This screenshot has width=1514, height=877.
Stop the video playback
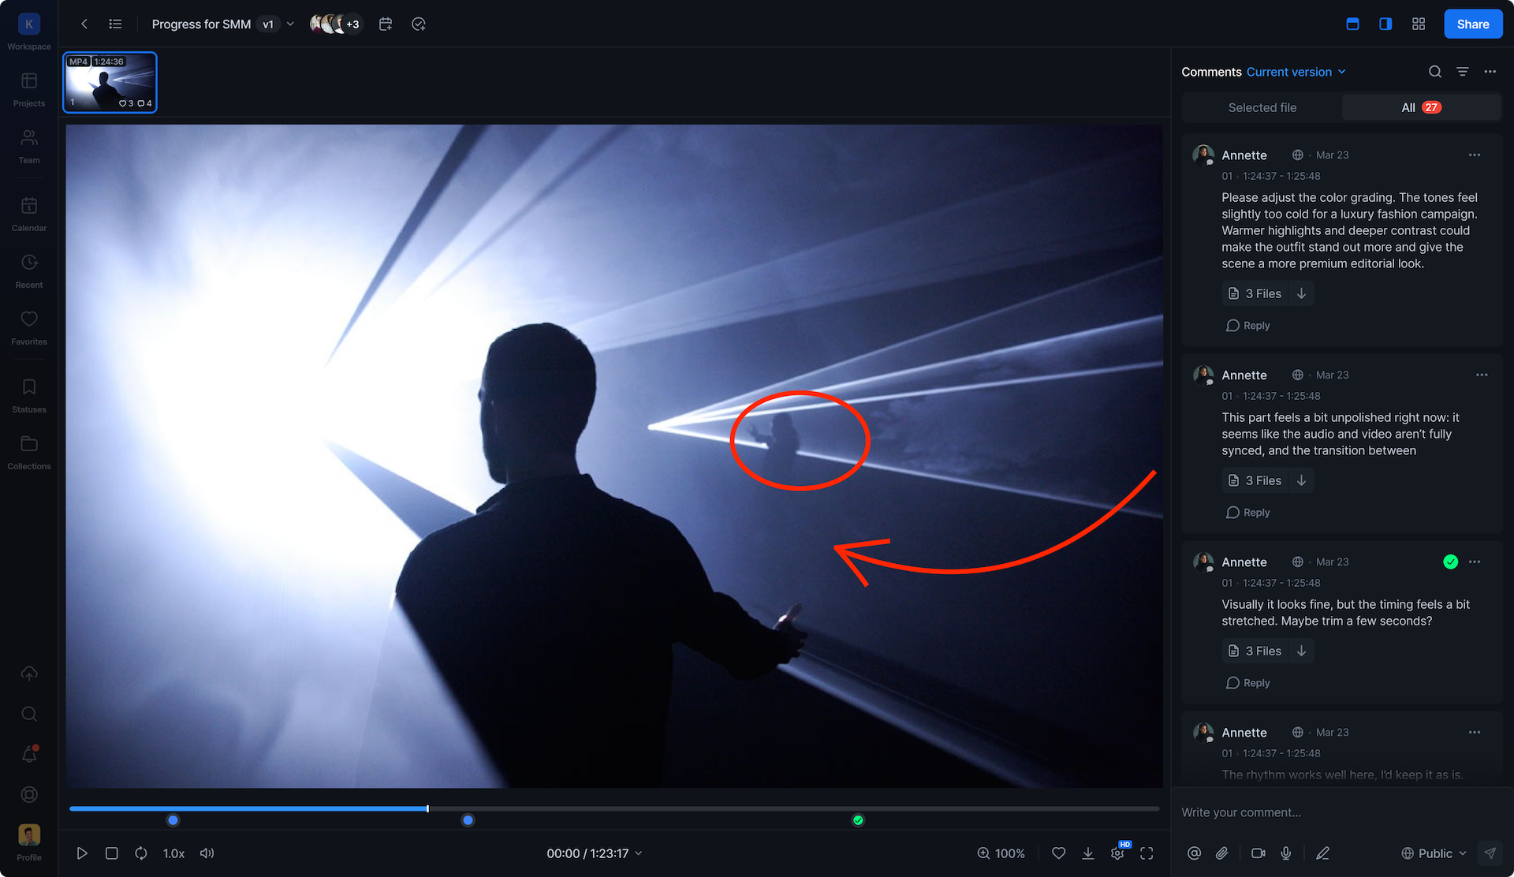112,853
